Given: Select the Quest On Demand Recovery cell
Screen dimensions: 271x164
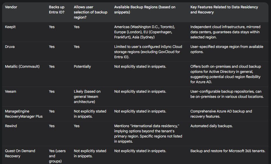Looking at the screenshot, I should tap(20, 153).
